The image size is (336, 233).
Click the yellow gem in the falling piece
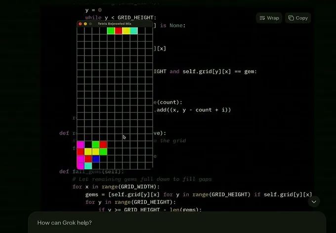[126, 31]
